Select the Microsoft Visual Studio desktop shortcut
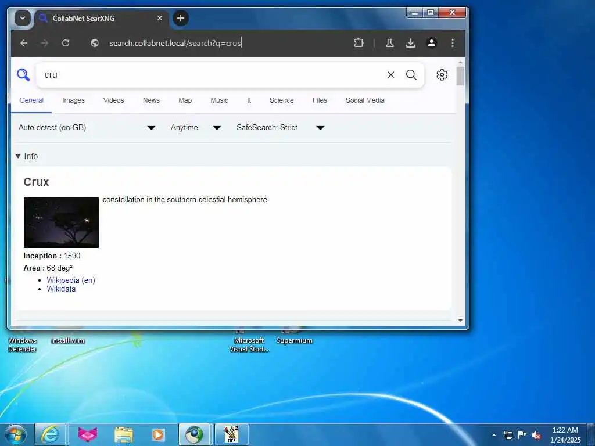The image size is (595, 446). 249,344
